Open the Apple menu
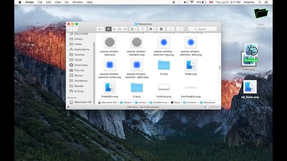 pos(20,2)
